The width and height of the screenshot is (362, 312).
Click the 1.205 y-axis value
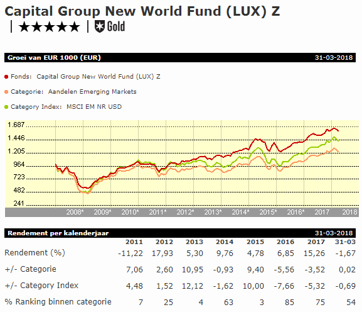[x=16, y=152]
